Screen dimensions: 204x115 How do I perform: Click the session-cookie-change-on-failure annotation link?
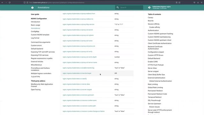click(x=84, y=111)
